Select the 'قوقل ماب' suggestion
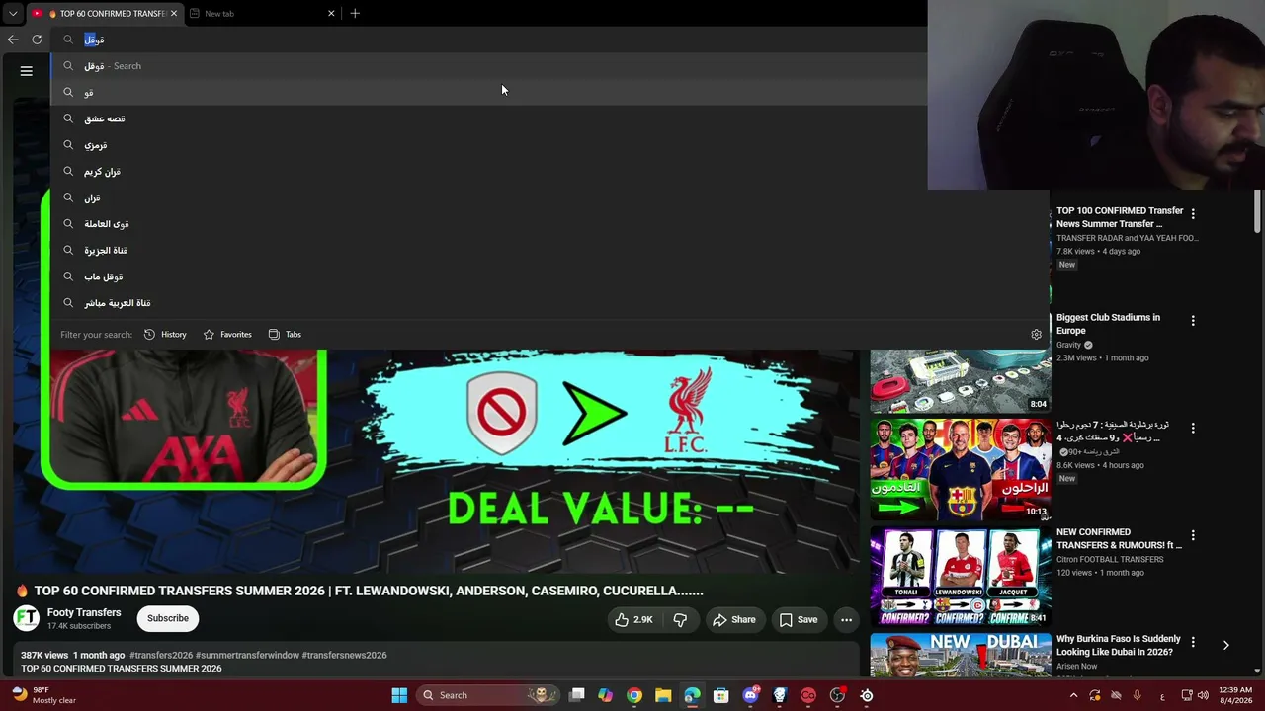The width and height of the screenshot is (1265, 711). [x=549, y=276]
